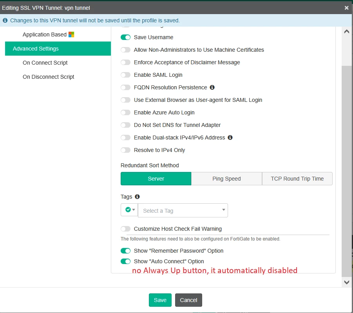Click the info icon beside FQDN Resolution Persistence
Screen dimensions: 353x313
(212, 87)
